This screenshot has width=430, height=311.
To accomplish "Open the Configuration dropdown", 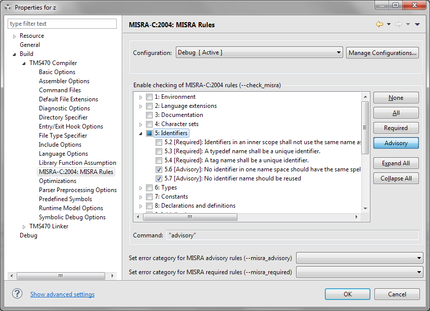I will pos(259,52).
